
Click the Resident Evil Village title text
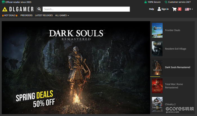176,49
